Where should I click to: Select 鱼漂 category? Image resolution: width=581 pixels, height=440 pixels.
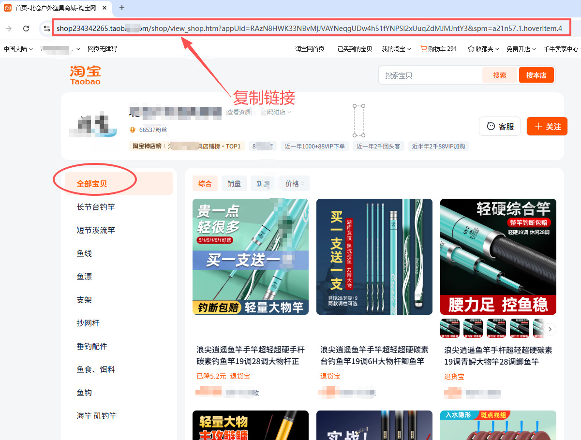pos(84,277)
